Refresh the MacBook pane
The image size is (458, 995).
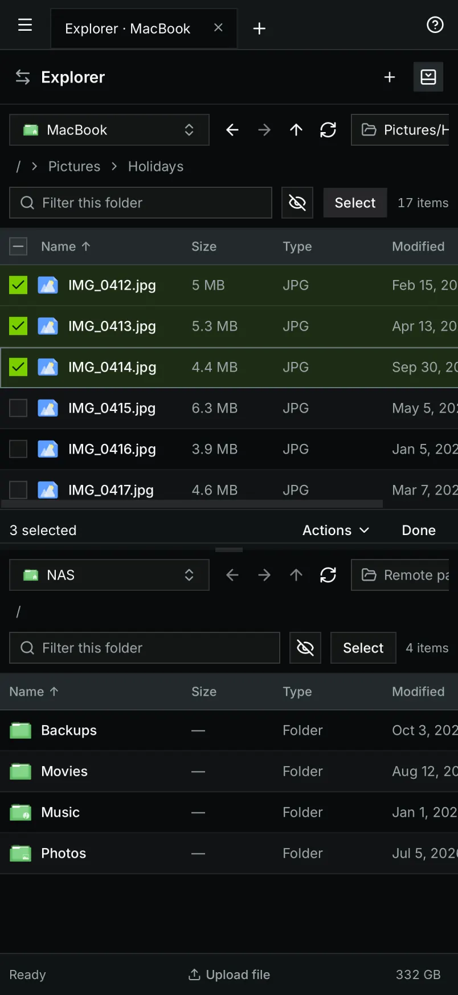pos(328,130)
